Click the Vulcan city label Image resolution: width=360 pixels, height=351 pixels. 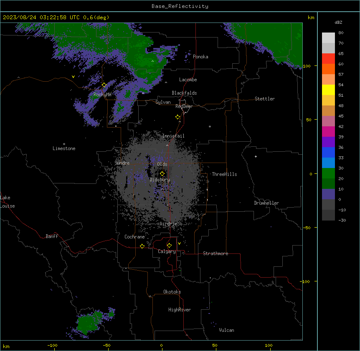227,330
